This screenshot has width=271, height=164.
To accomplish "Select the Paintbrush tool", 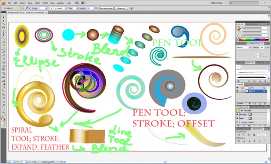I will [x=4, y=45].
